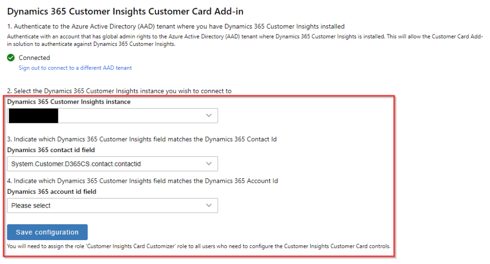
Task: Click step 3 Contact Id matching instruction
Action: (x=142, y=140)
